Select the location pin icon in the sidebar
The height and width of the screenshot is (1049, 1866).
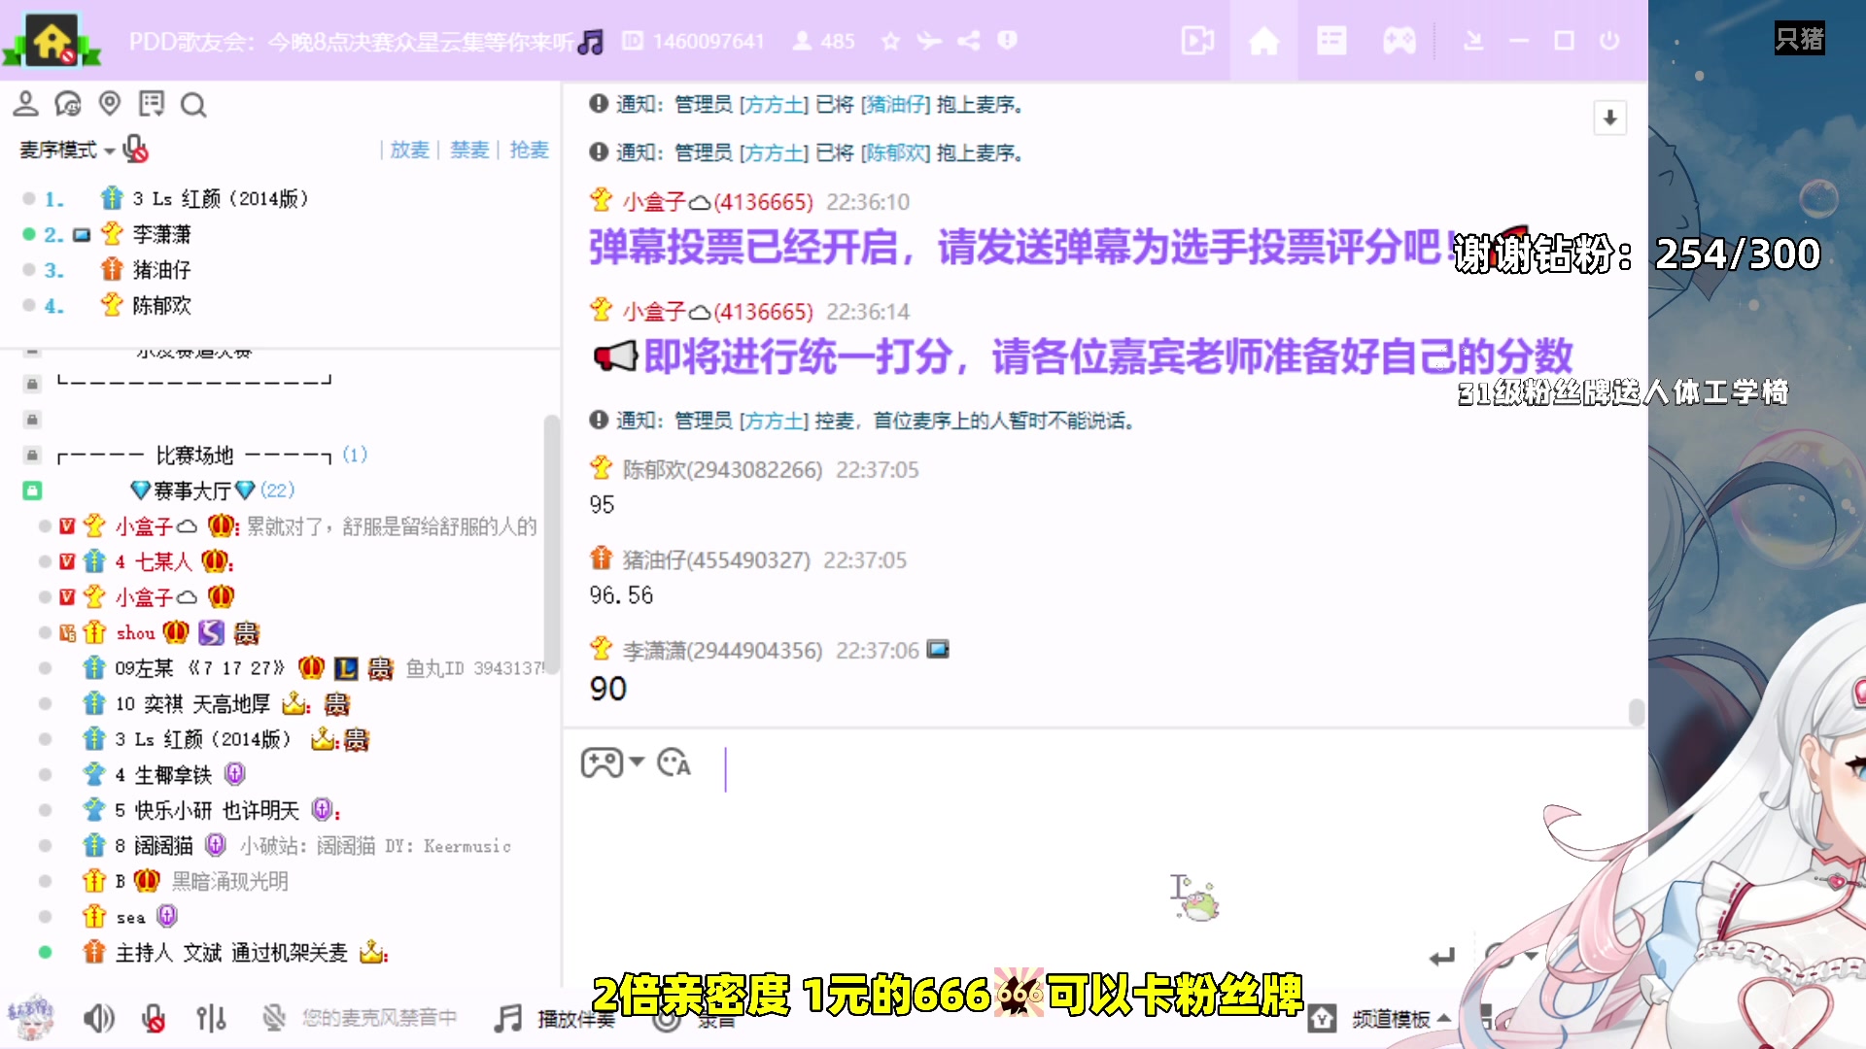pos(108,104)
